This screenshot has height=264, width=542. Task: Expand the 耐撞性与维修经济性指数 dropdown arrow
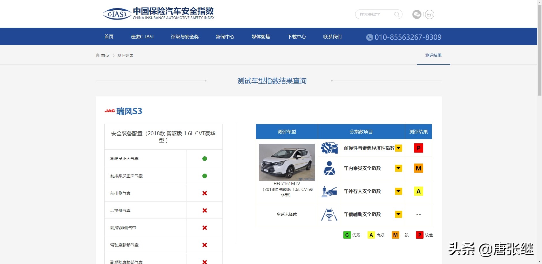(398, 148)
